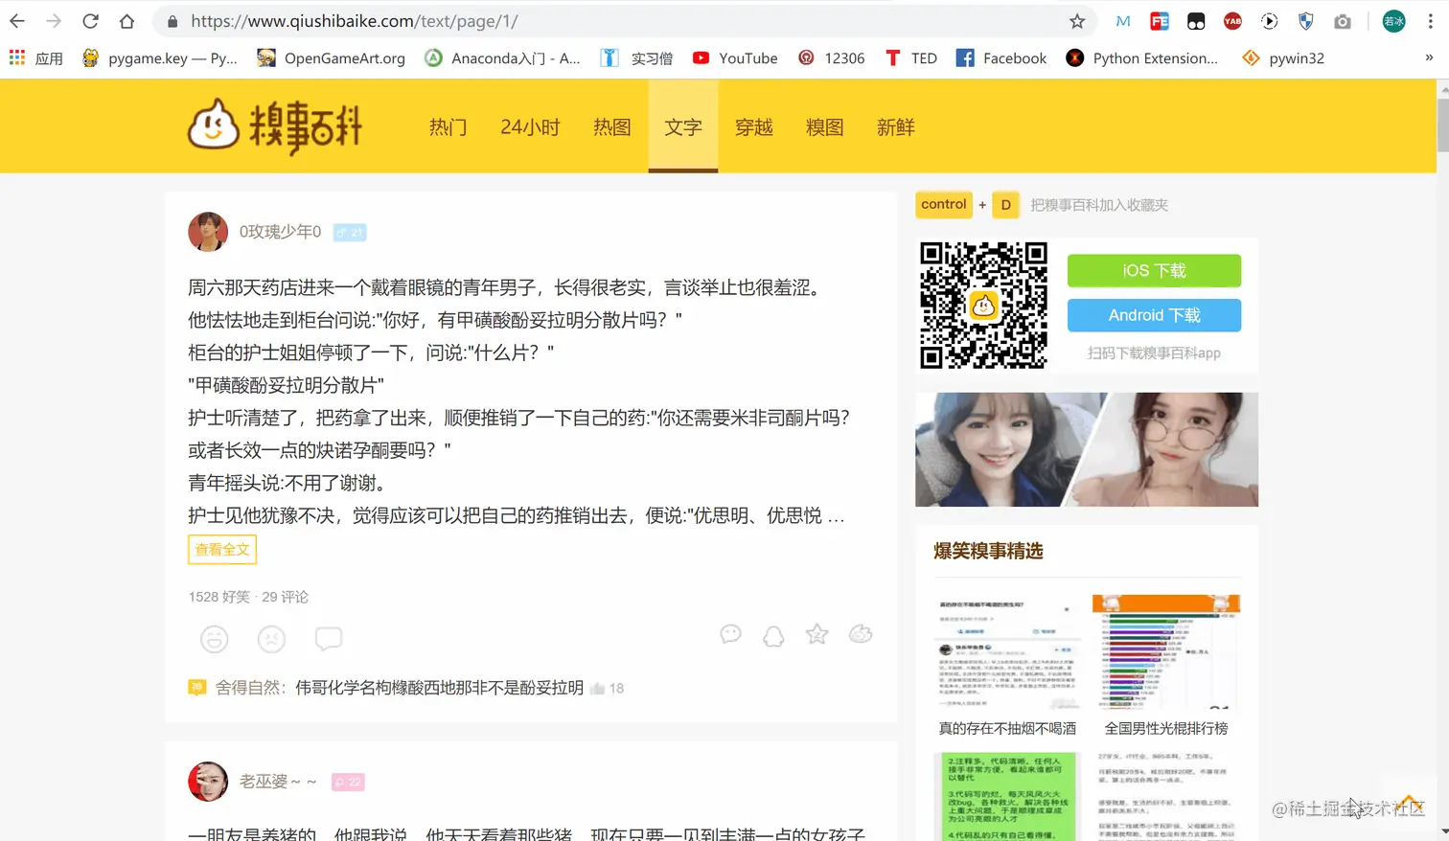The height and width of the screenshot is (841, 1449).
Task: Open the camera screenshot extension icon
Action: pyautogui.click(x=1343, y=20)
